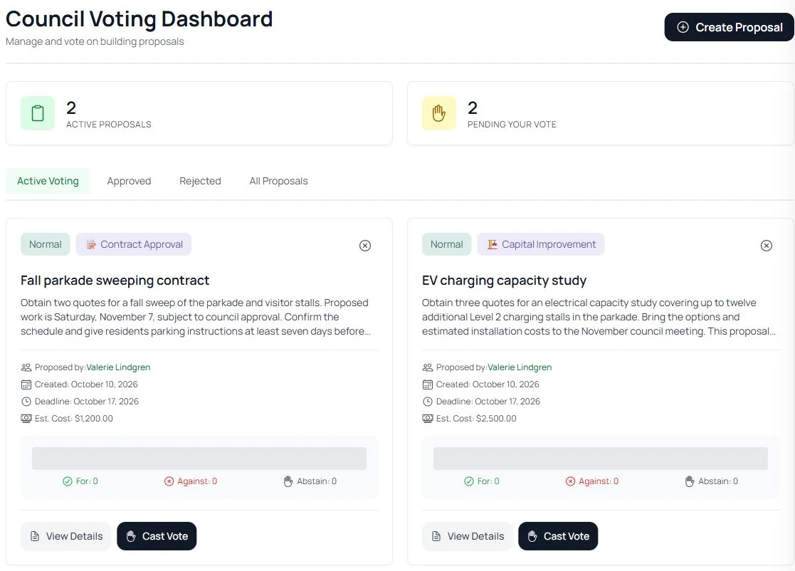Click the ACTIVE PROPOSALS count label
The image size is (795, 571).
tap(109, 125)
